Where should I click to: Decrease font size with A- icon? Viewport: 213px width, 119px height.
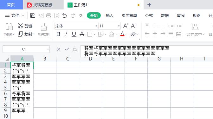tap(133, 26)
